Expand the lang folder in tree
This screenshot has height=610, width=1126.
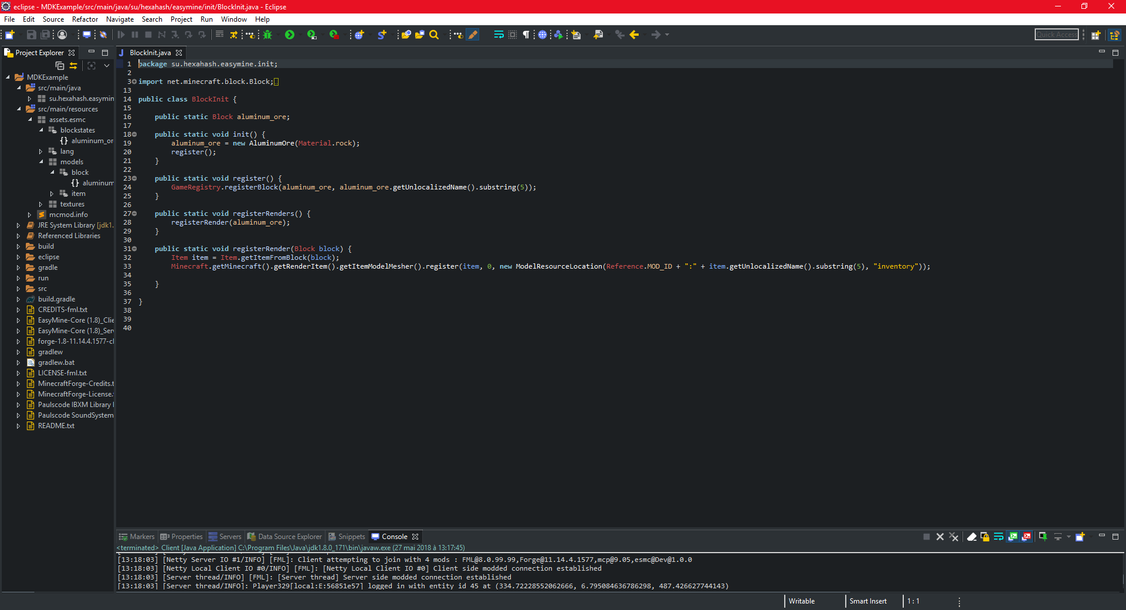point(41,151)
